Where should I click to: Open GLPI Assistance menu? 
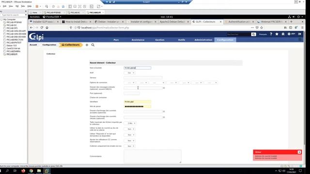point(138,40)
